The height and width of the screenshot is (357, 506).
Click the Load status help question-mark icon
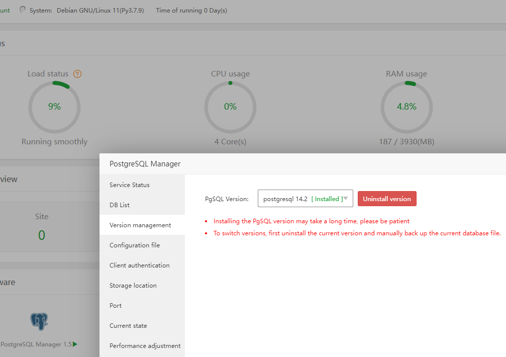pyautogui.click(x=77, y=74)
